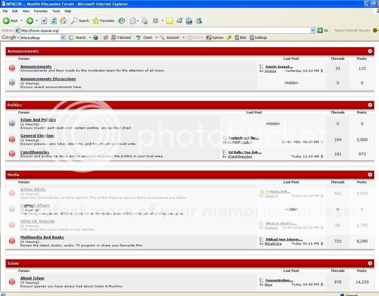This screenshot has width=379, height=296.
Task: Collapse the Media category
Action: pos(370,175)
